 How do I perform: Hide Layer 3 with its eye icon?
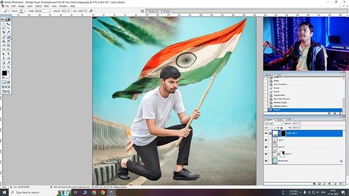[266, 147]
